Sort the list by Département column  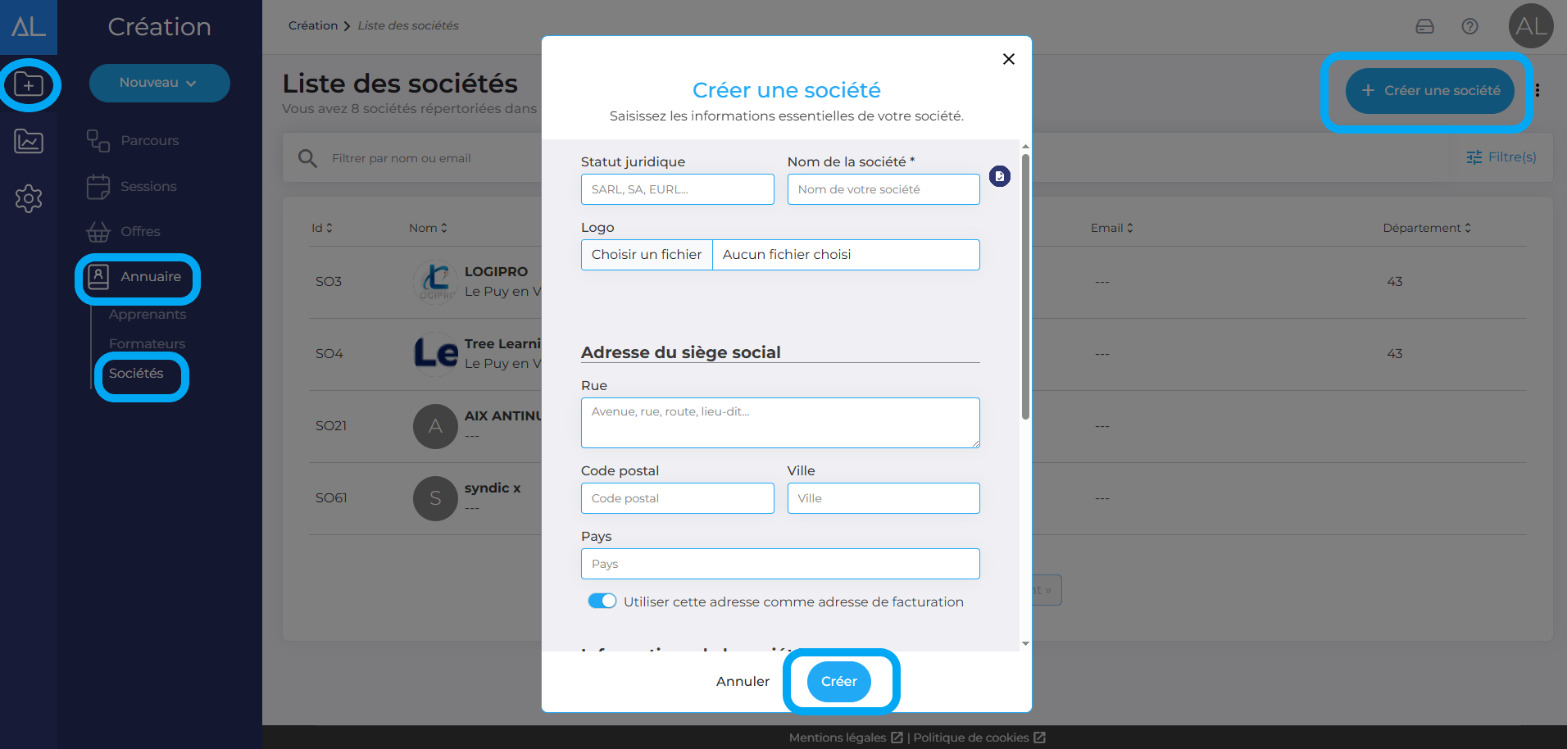[x=1426, y=228]
